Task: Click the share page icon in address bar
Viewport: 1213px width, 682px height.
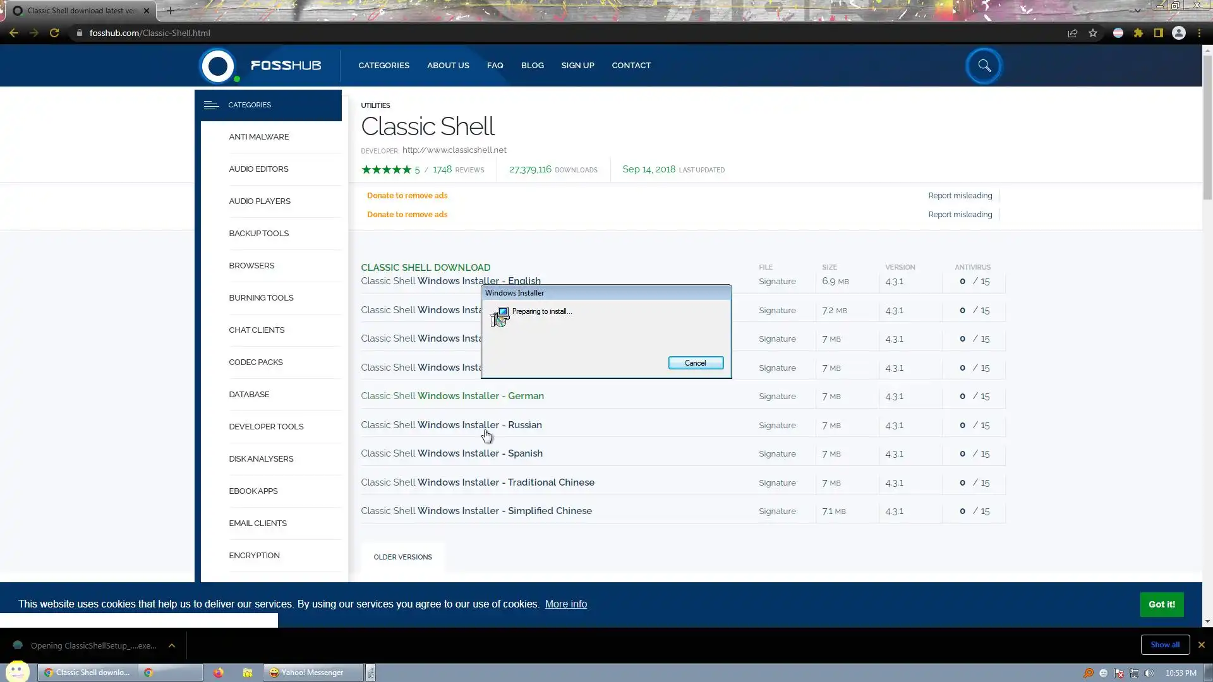Action: pyautogui.click(x=1073, y=33)
